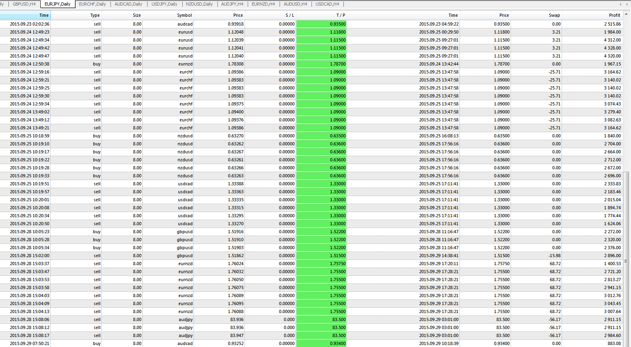This screenshot has height=347, width=631.
Task: Select open time 2015.09.28 15:08:06
Action: click(x=30, y=319)
